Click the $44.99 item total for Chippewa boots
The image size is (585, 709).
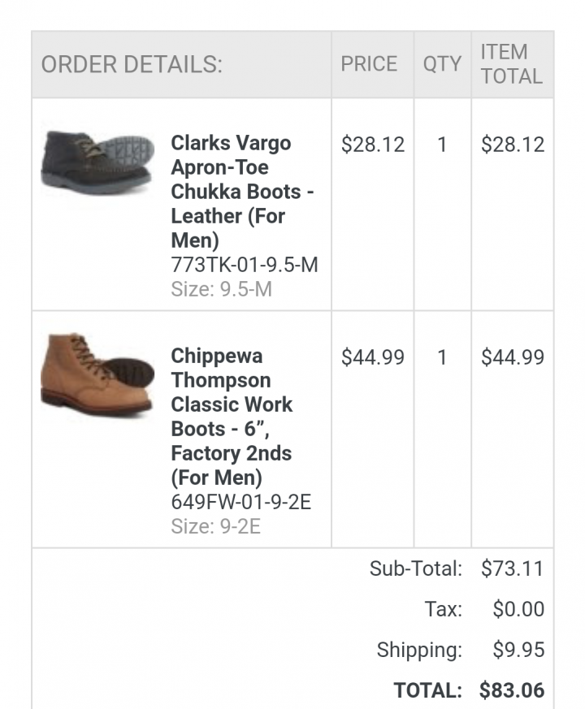pyautogui.click(x=513, y=357)
